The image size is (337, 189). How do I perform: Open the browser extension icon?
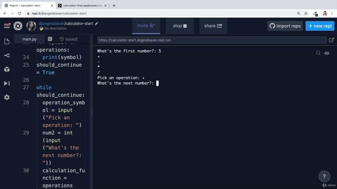click(315, 14)
